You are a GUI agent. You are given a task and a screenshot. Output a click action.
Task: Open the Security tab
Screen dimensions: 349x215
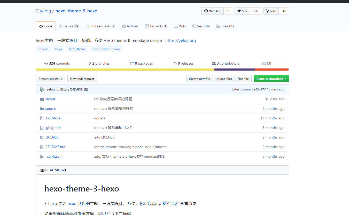[201, 26]
